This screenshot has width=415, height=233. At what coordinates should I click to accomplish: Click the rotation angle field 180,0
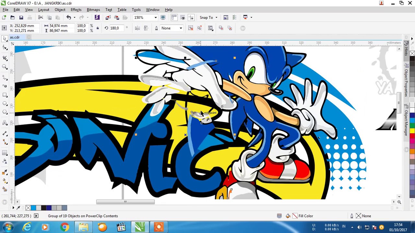[116, 28]
